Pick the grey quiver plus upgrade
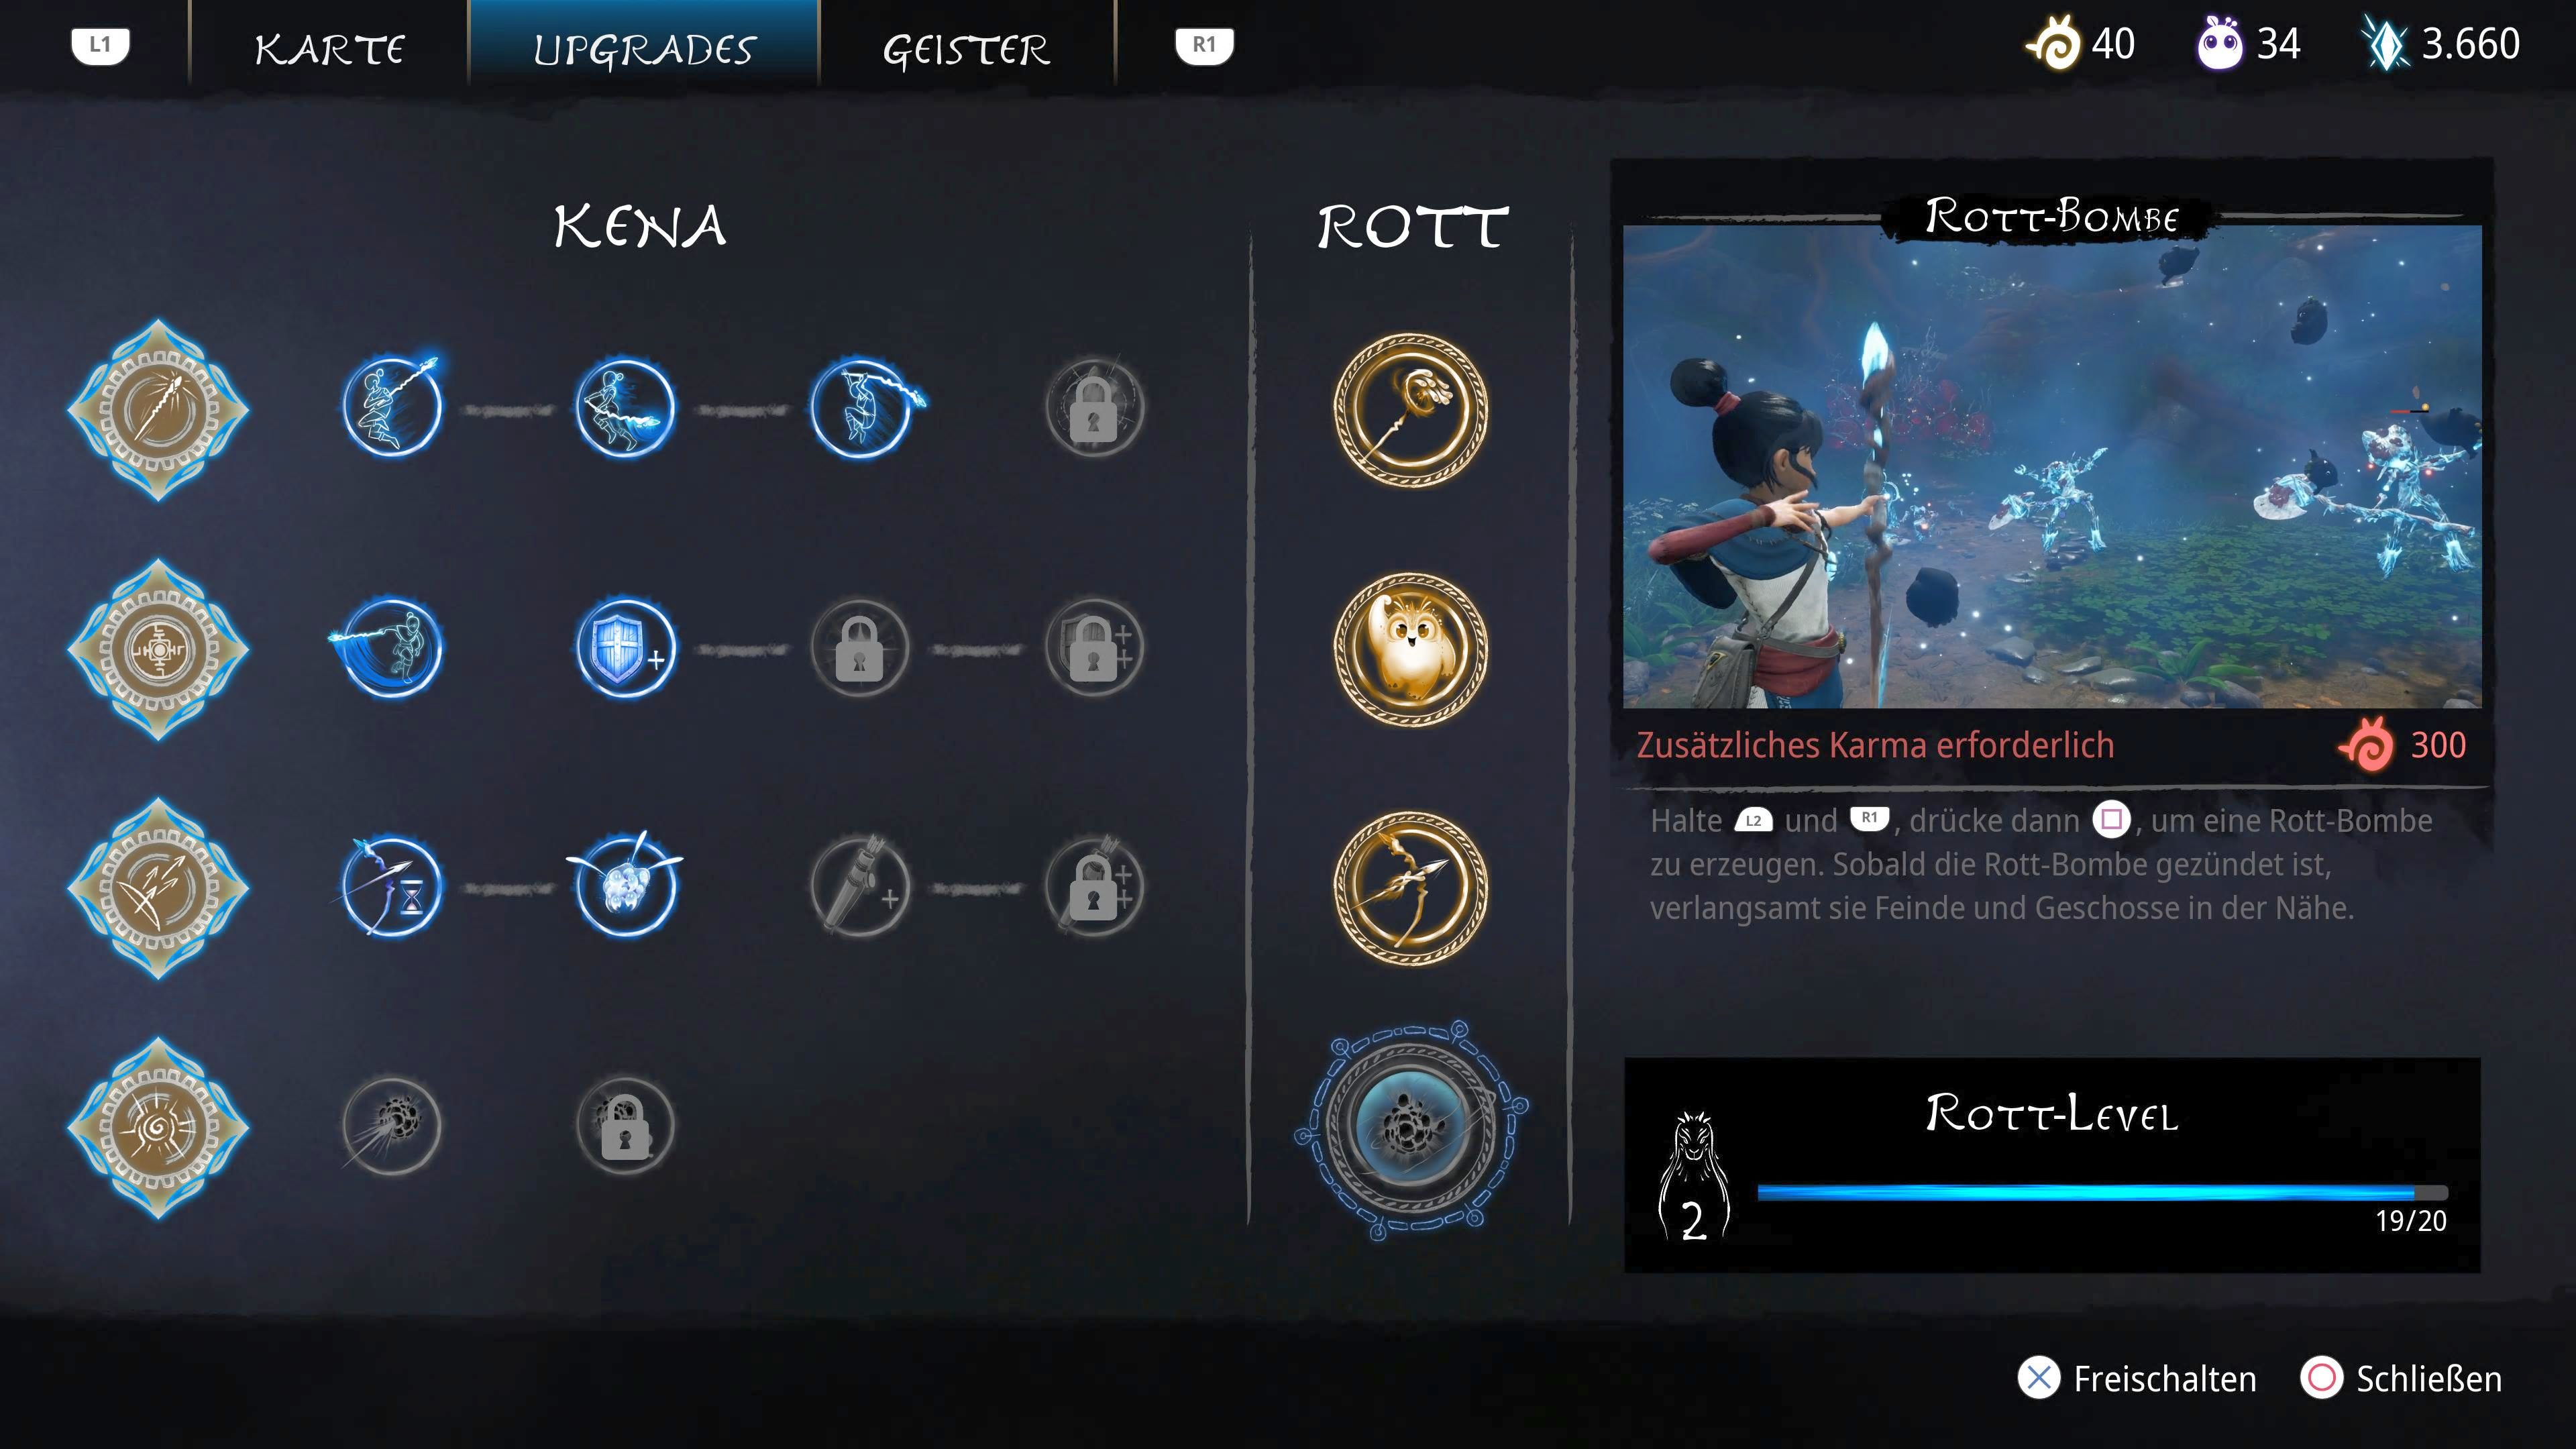This screenshot has width=2576, height=1449. 859,887
